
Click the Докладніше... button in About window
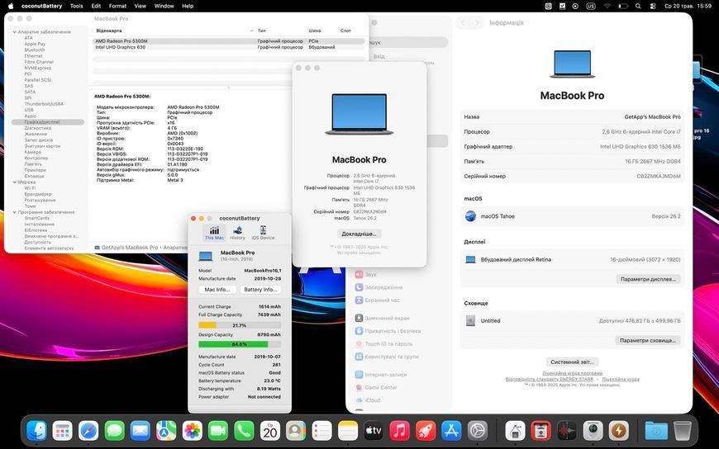pyautogui.click(x=359, y=234)
